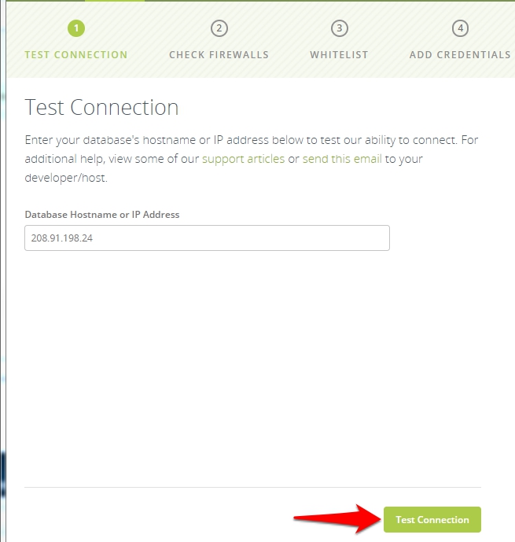This screenshot has width=515, height=542.
Task: Click the step 2 circle icon
Action: [x=219, y=28]
